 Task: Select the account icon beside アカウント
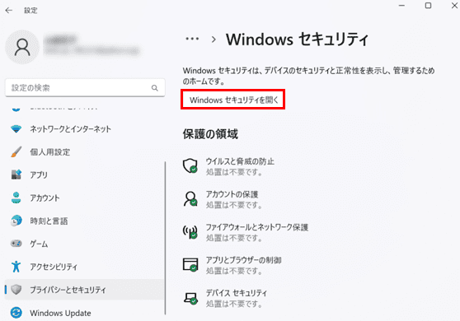16,198
